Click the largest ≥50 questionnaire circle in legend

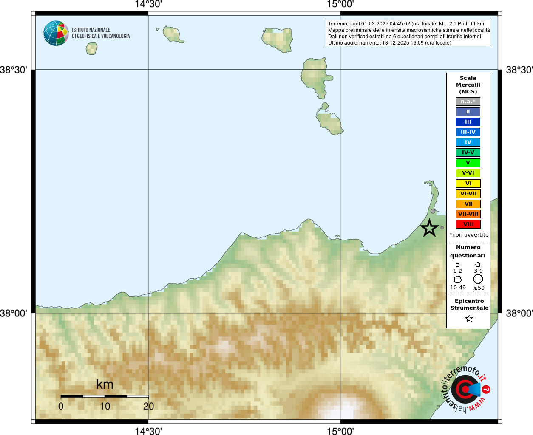[x=478, y=279]
